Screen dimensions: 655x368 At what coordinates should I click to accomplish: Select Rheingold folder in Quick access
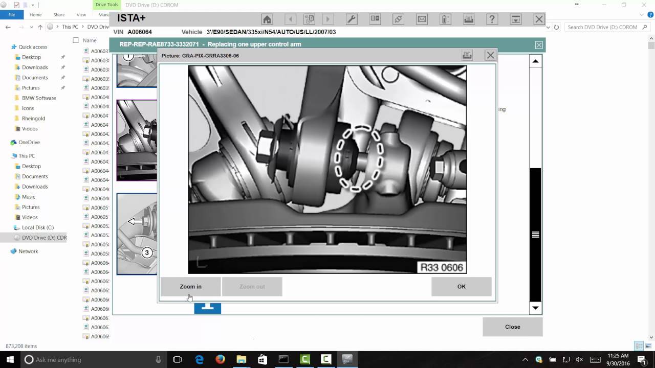point(34,119)
